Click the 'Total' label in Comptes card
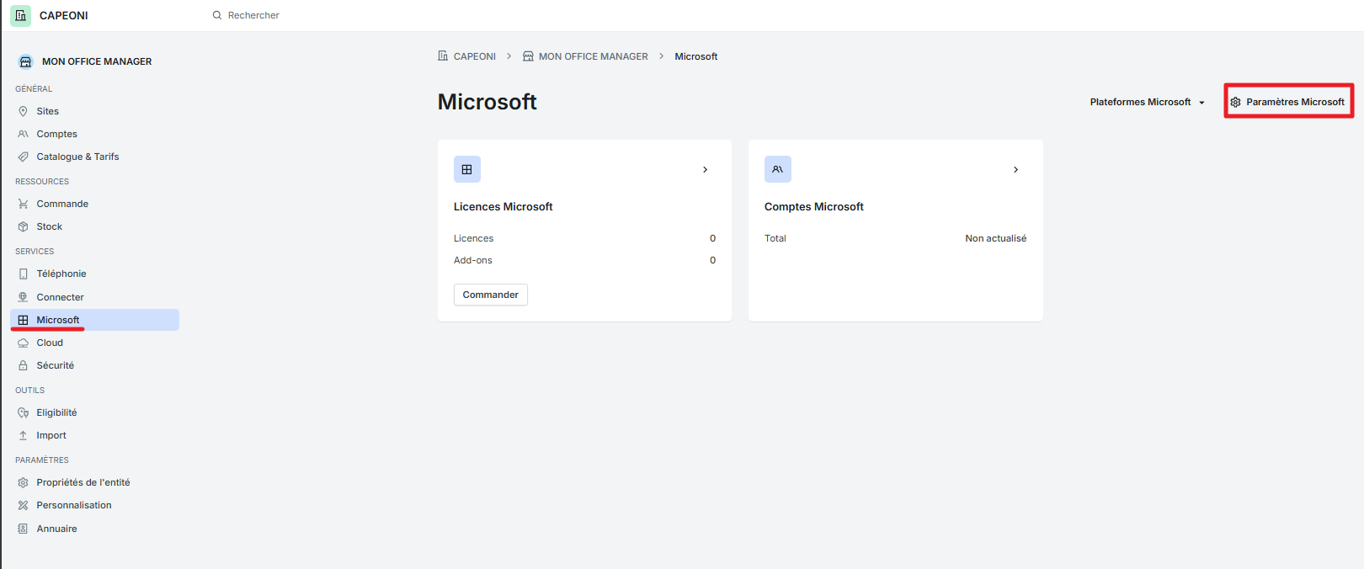The height and width of the screenshot is (569, 1364). pos(775,238)
